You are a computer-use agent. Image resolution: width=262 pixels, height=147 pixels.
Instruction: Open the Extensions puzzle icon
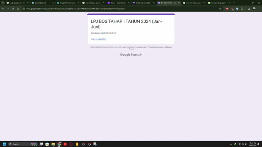click(242, 9)
